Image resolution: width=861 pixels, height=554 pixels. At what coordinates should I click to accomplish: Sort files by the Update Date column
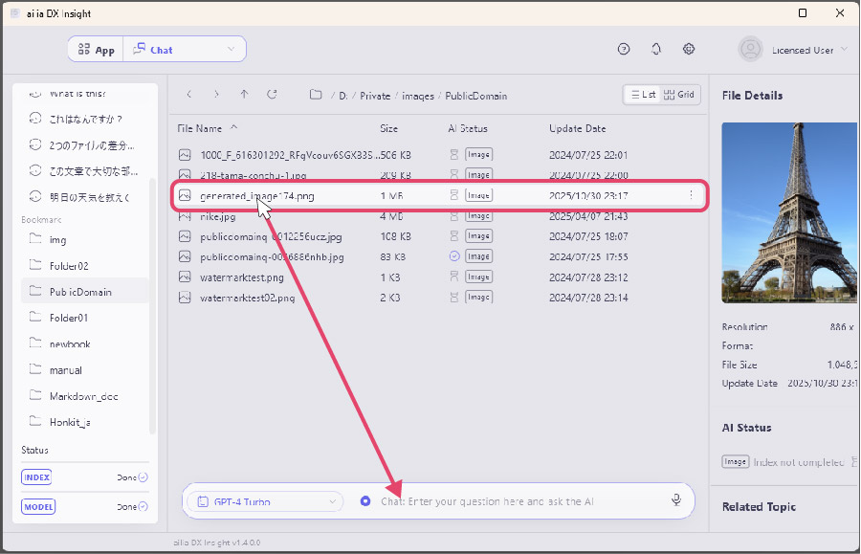tap(577, 128)
